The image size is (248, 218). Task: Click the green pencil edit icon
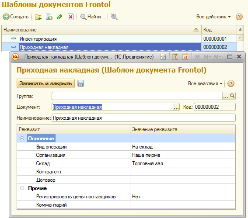pos(59,17)
